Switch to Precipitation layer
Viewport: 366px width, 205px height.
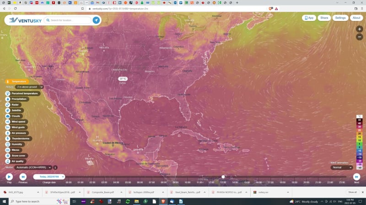[17, 99]
